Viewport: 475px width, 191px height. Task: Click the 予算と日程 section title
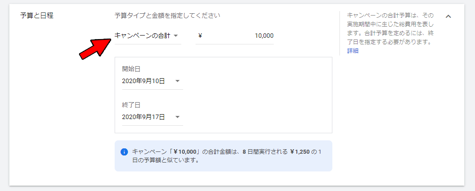37,16
